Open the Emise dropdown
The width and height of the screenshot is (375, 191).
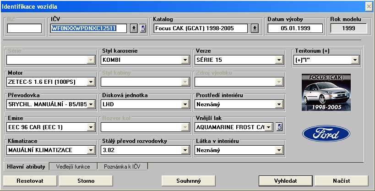(91, 127)
